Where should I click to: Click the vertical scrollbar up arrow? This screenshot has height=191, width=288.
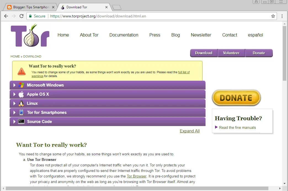[x=284, y=24]
